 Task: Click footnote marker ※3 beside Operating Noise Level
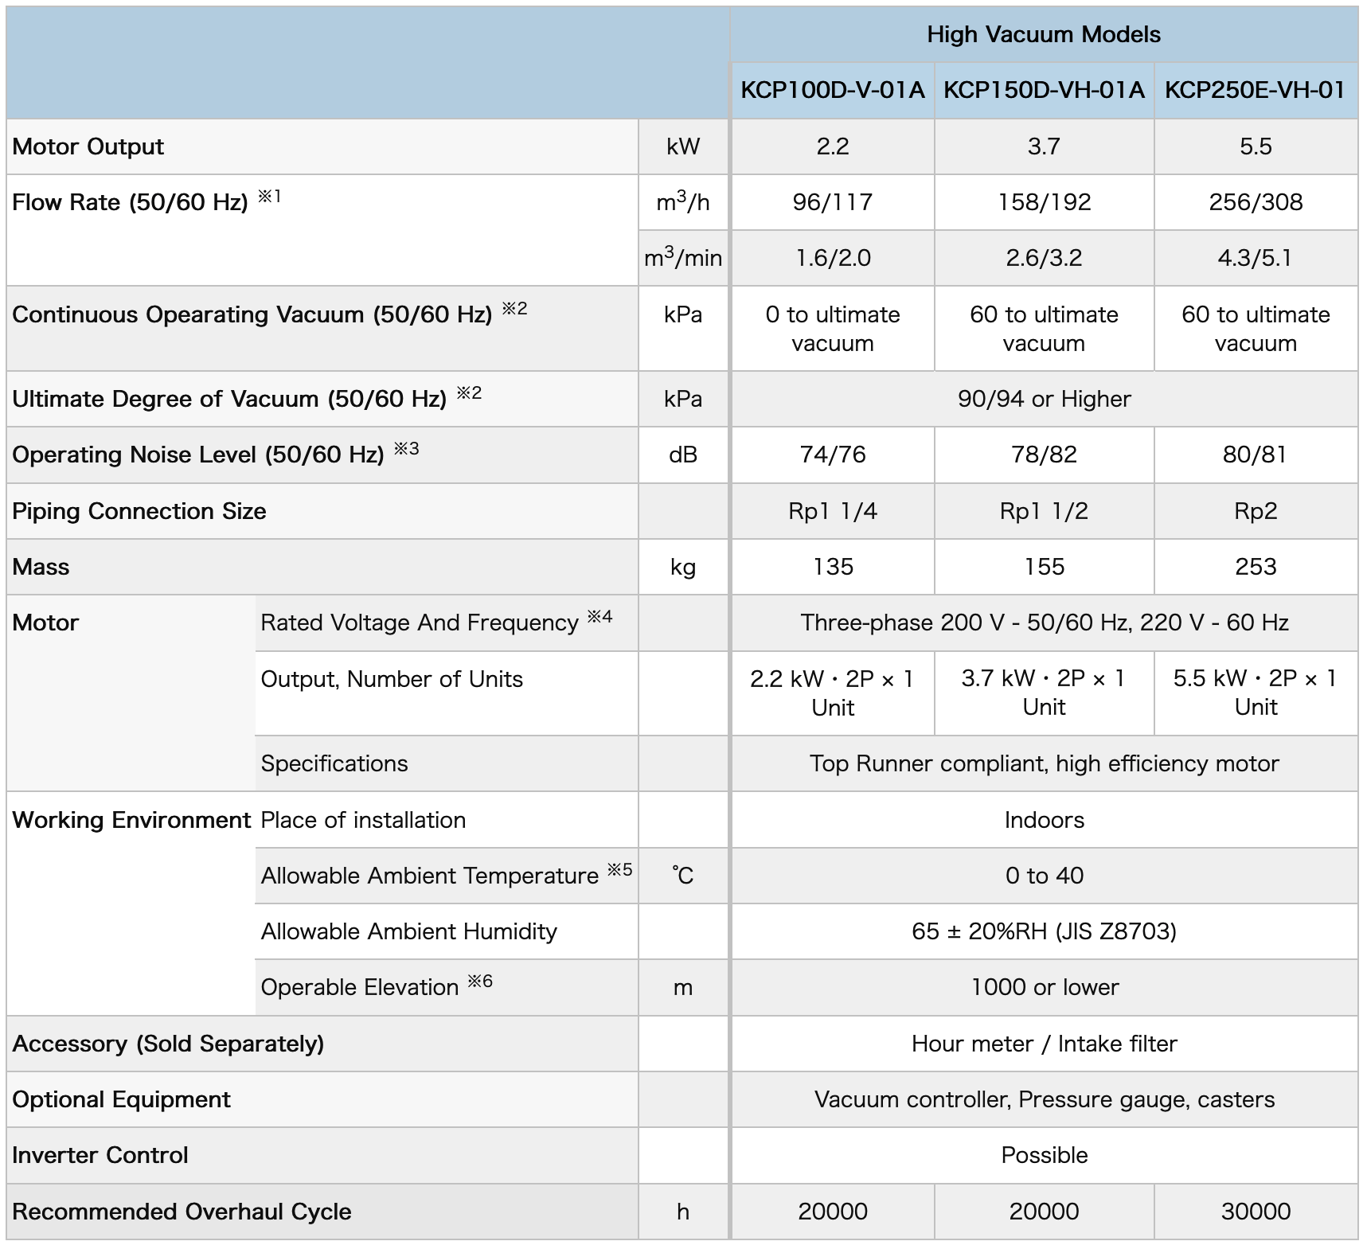406,448
